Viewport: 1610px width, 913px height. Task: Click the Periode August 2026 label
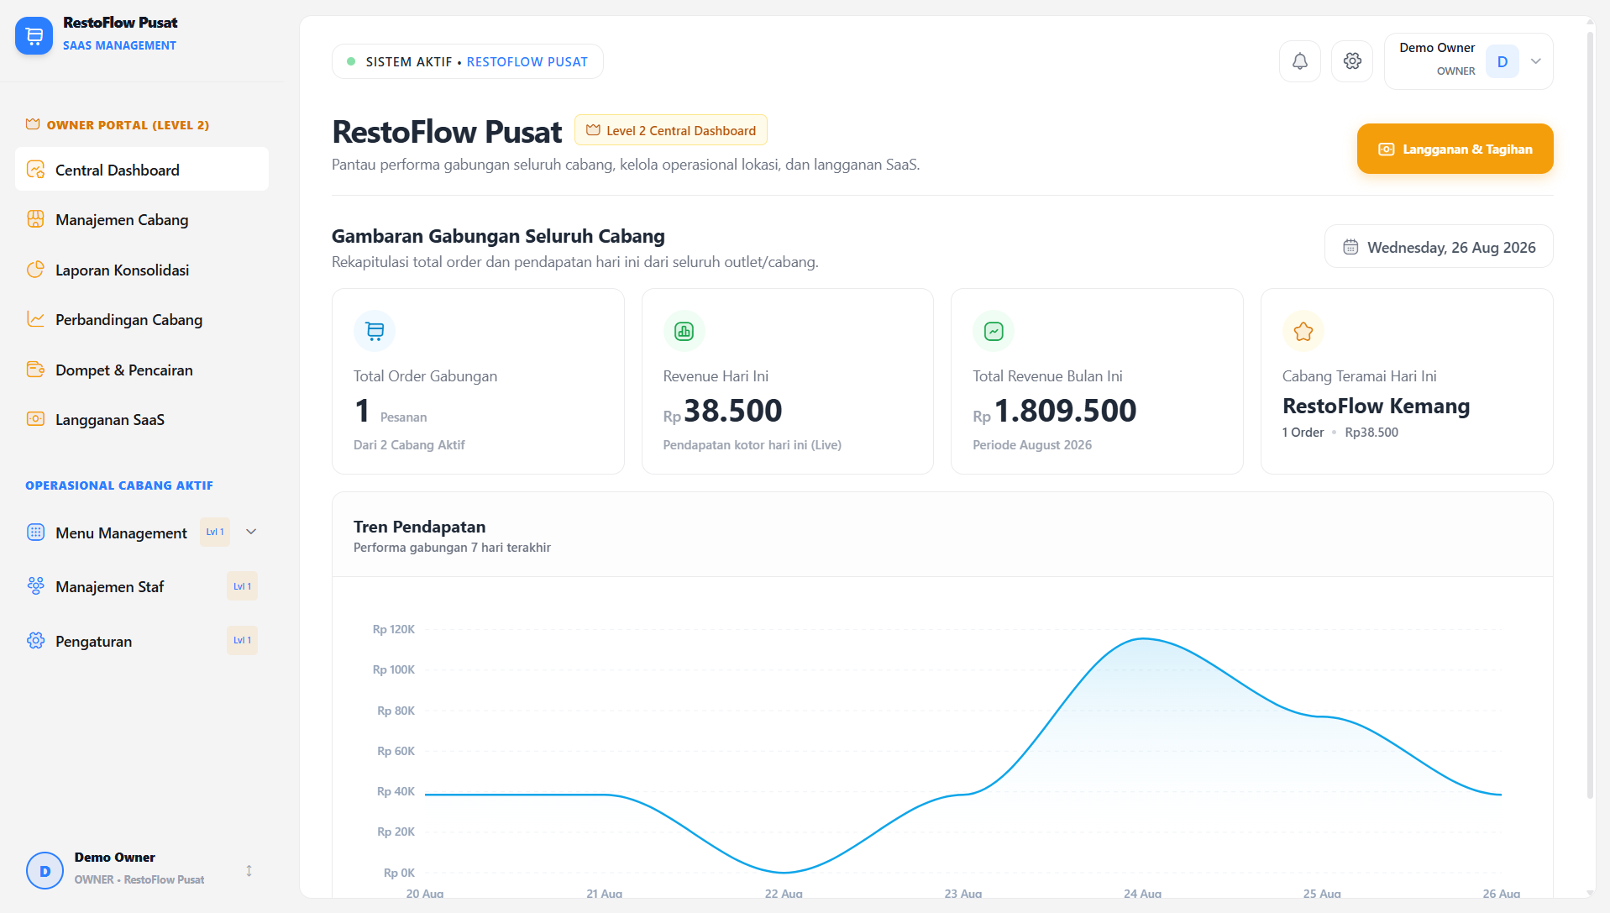(x=1032, y=445)
